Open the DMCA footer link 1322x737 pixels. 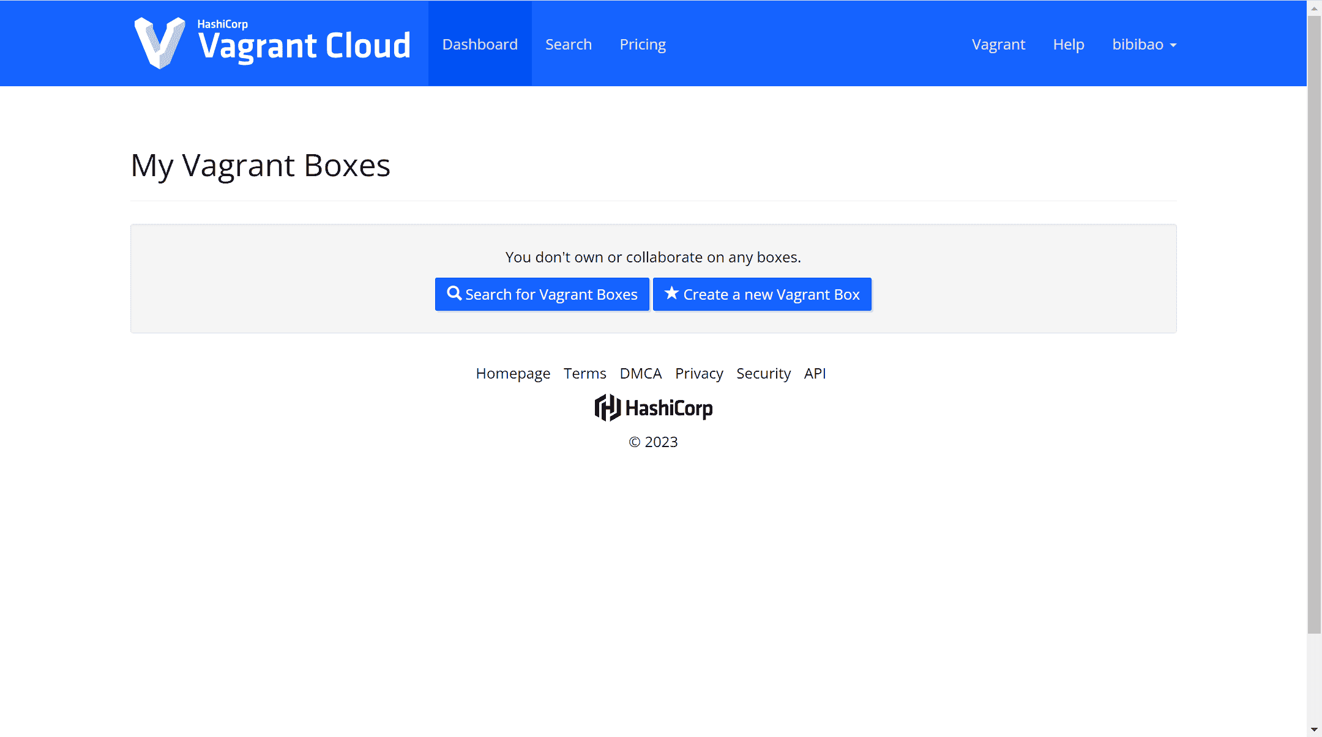[641, 373]
